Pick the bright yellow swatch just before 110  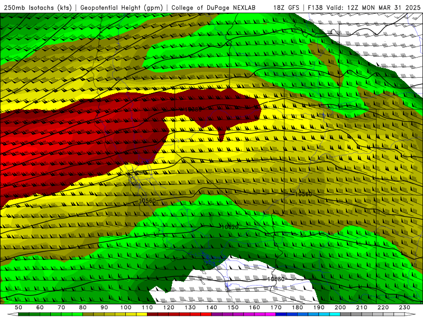(x=142, y=314)
